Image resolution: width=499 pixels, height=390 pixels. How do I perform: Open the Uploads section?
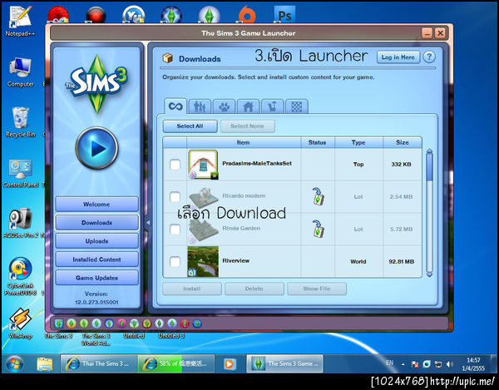[x=96, y=241]
